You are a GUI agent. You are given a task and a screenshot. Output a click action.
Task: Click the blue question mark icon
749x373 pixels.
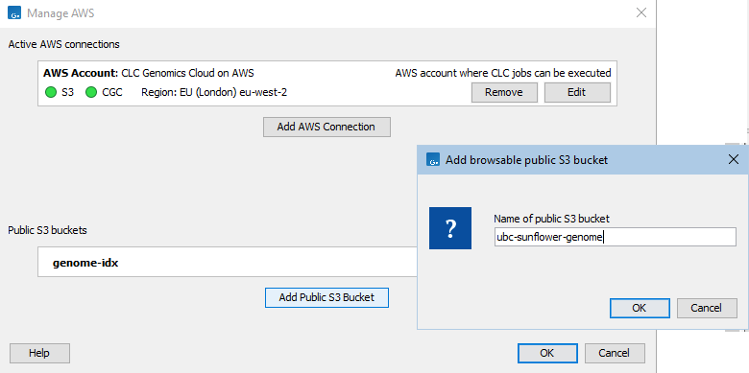point(450,228)
